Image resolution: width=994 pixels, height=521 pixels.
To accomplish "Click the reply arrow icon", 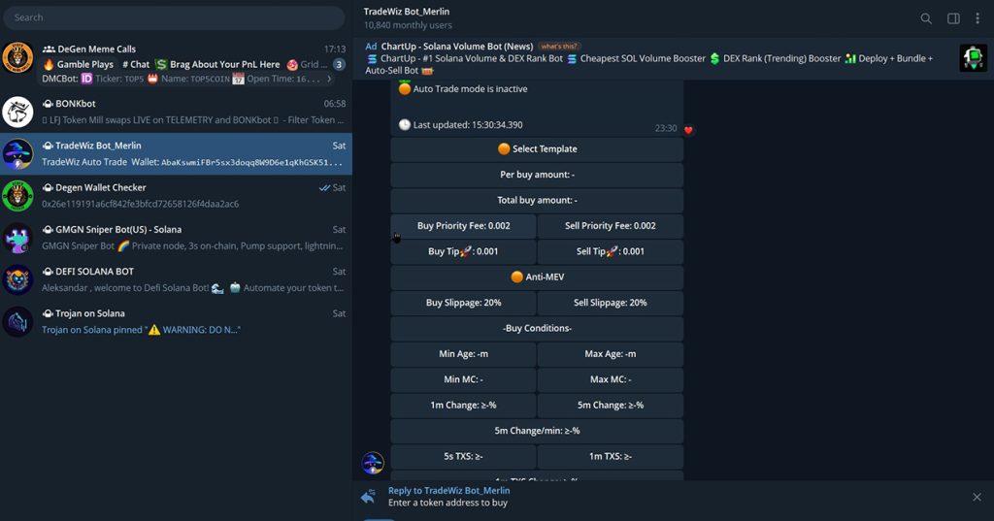I will (368, 497).
